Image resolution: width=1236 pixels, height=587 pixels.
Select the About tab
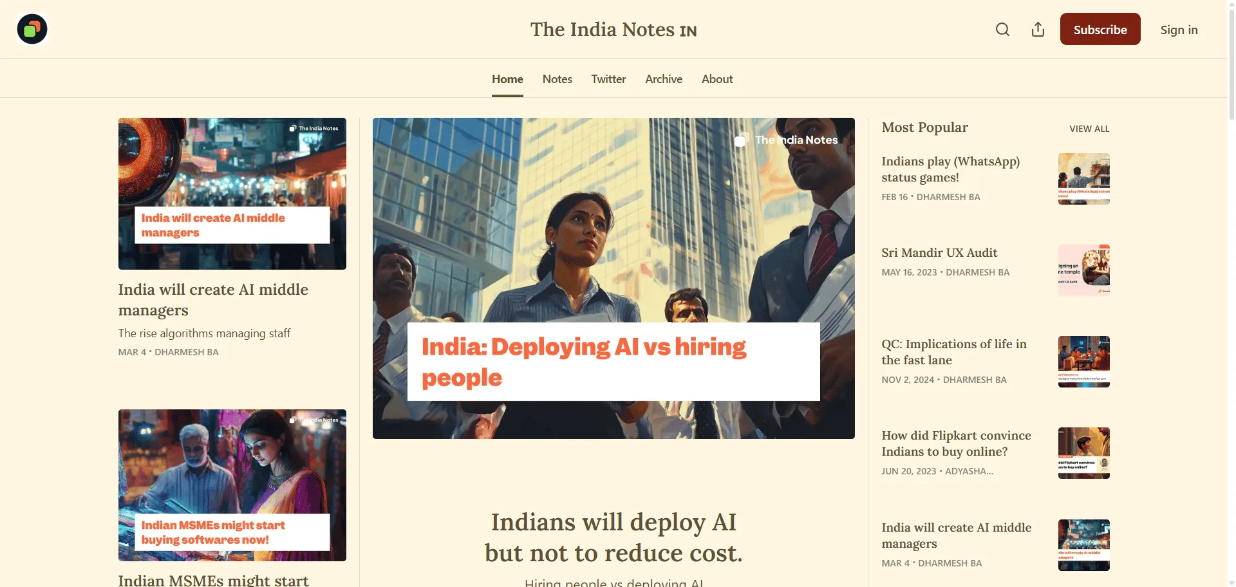click(x=717, y=79)
